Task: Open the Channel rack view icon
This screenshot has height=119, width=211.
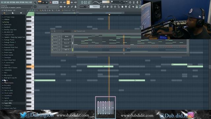Action: [111, 7]
